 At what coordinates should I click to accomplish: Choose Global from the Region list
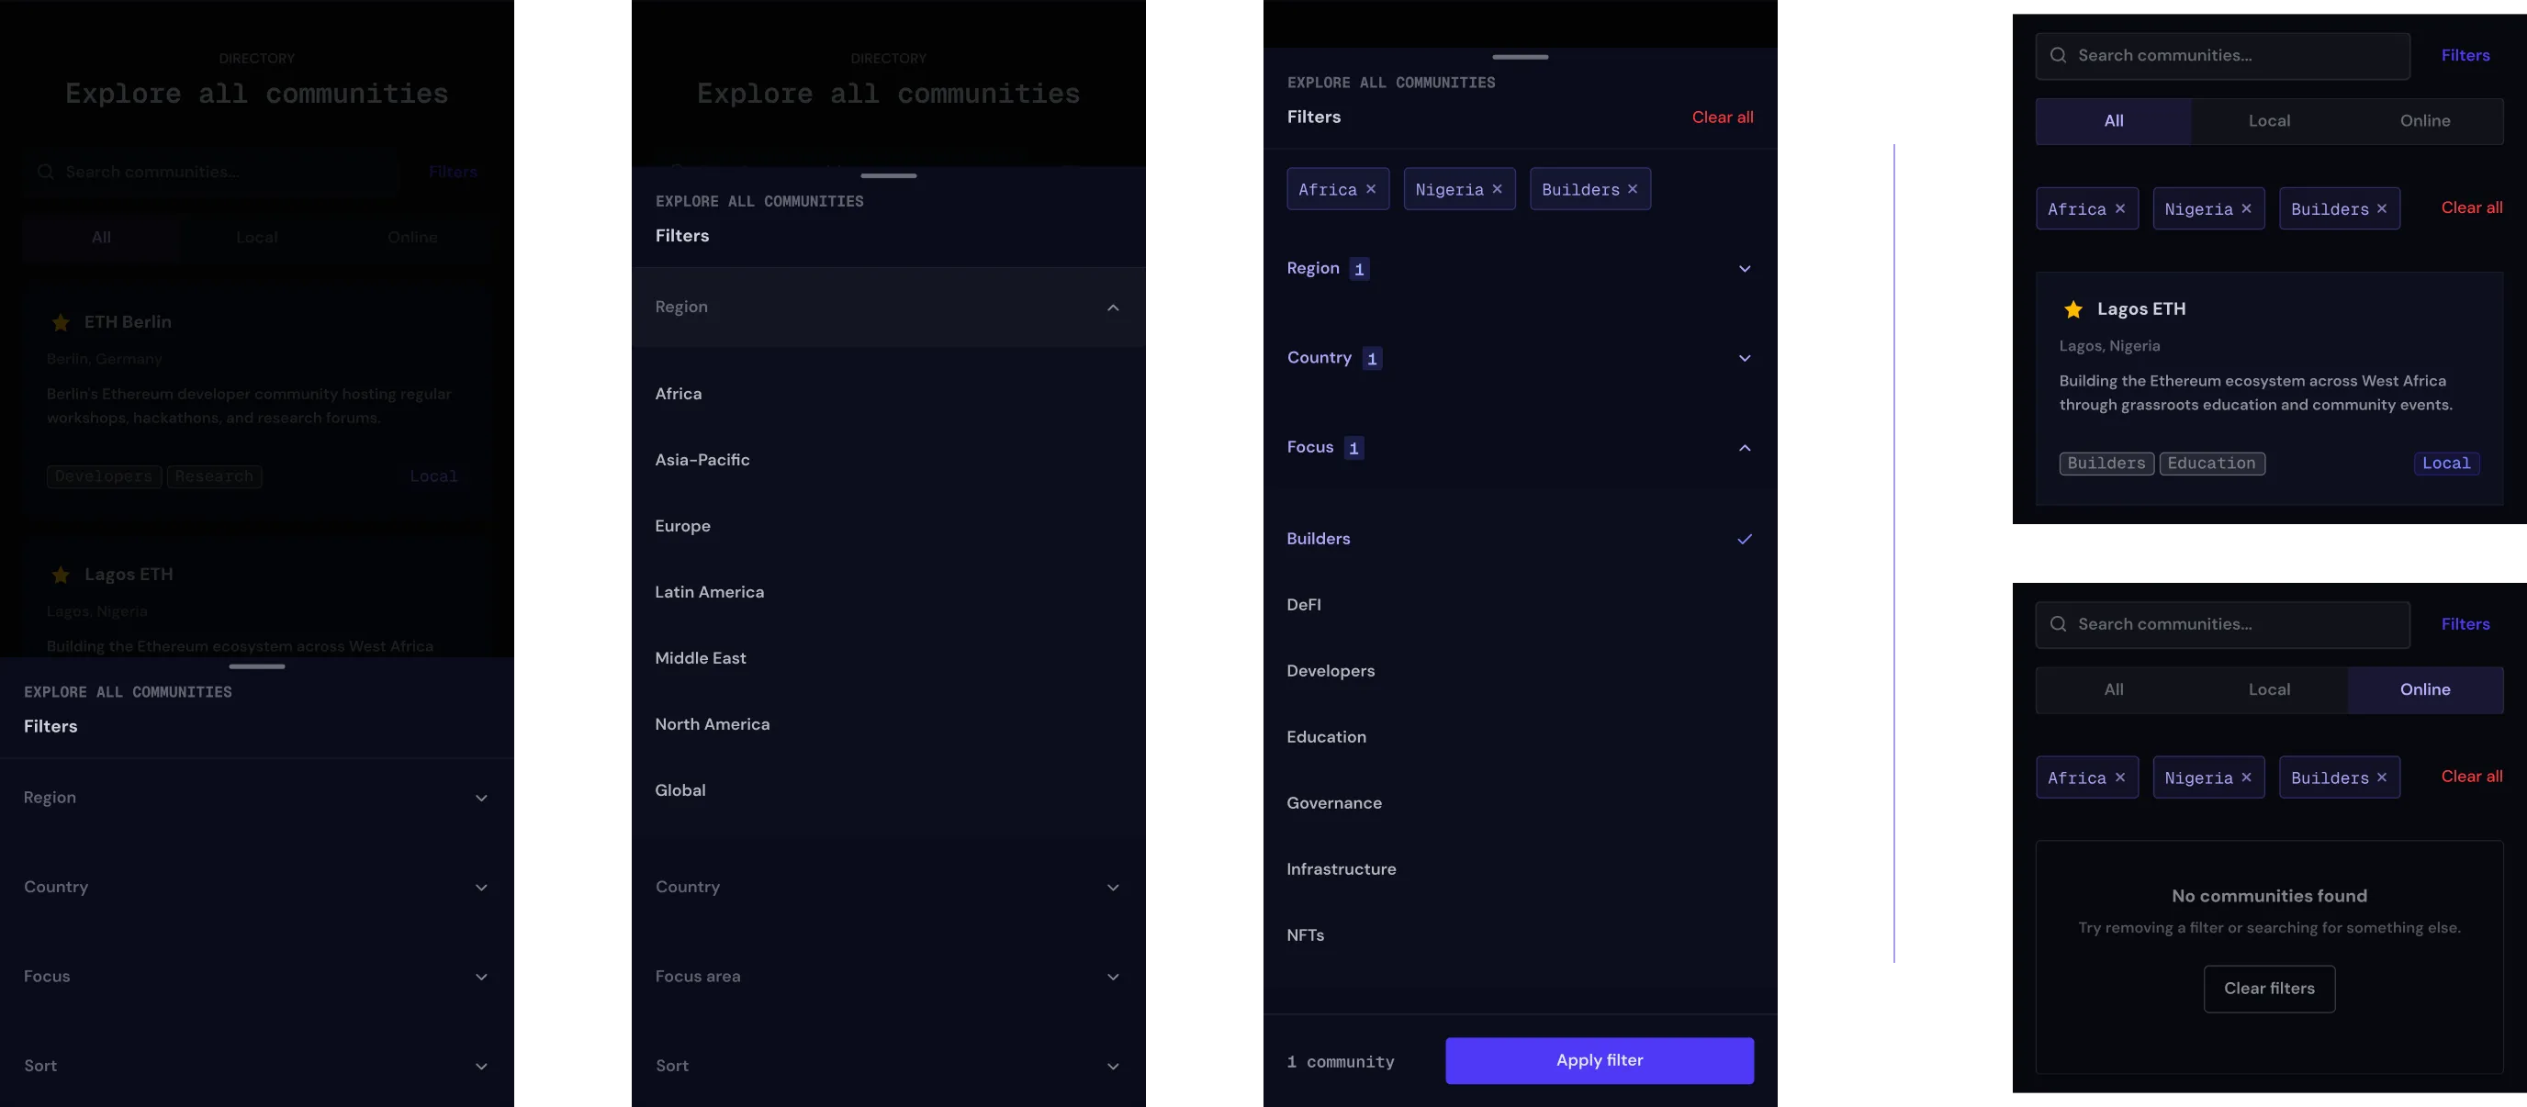click(x=888, y=790)
